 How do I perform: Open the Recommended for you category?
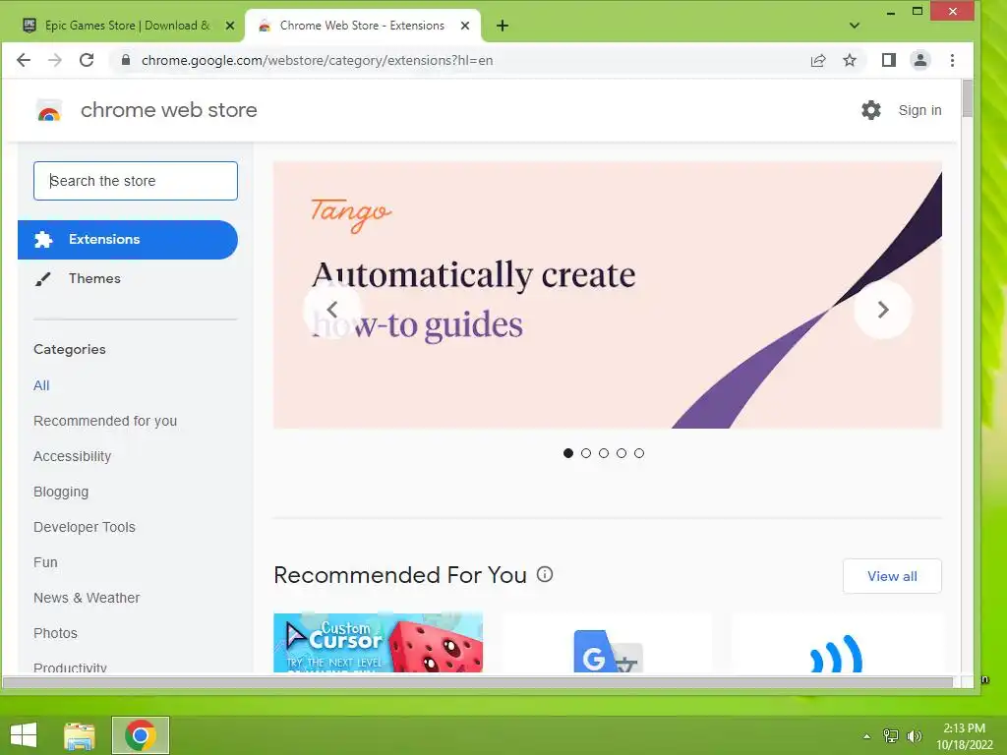[x=105, y=421]
